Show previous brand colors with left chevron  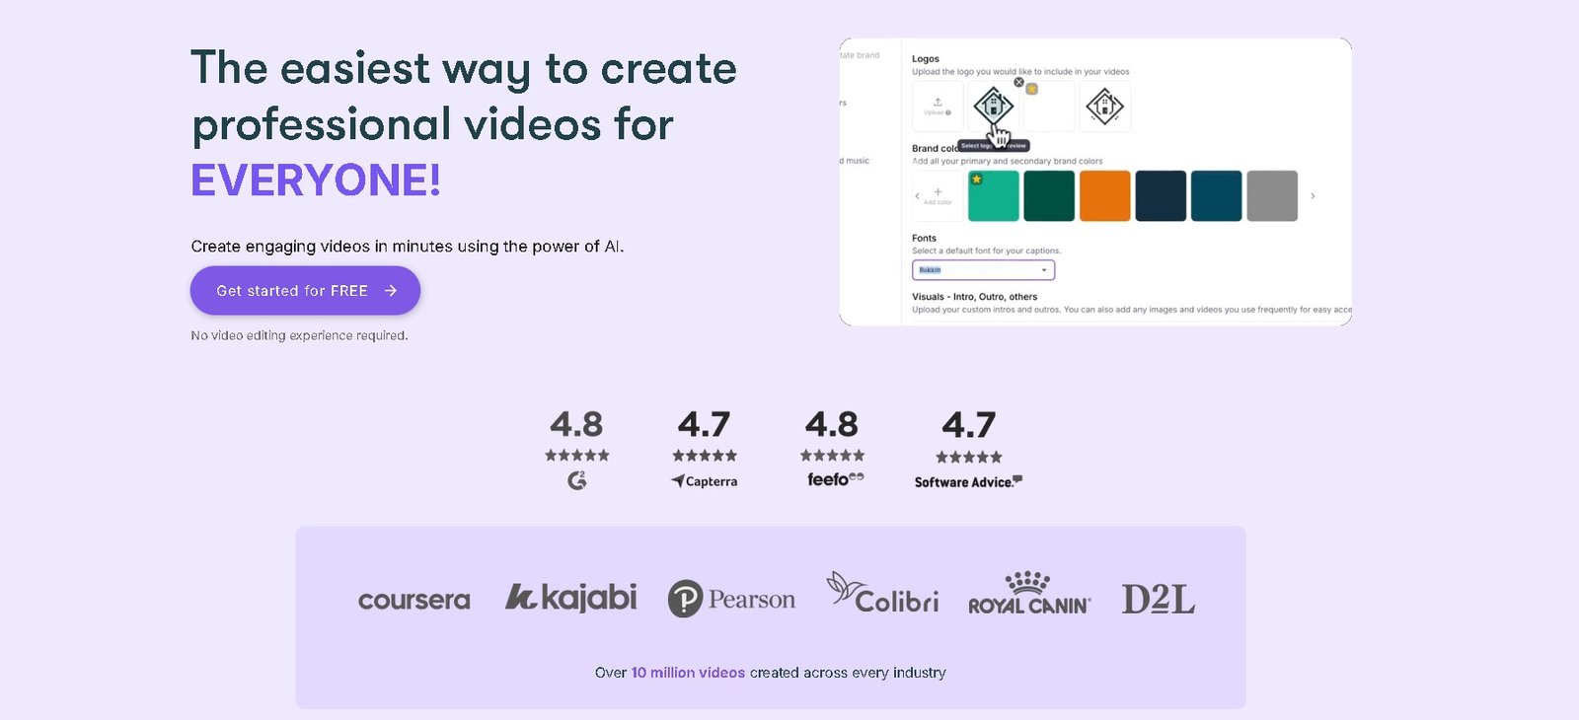click(917, 196)
